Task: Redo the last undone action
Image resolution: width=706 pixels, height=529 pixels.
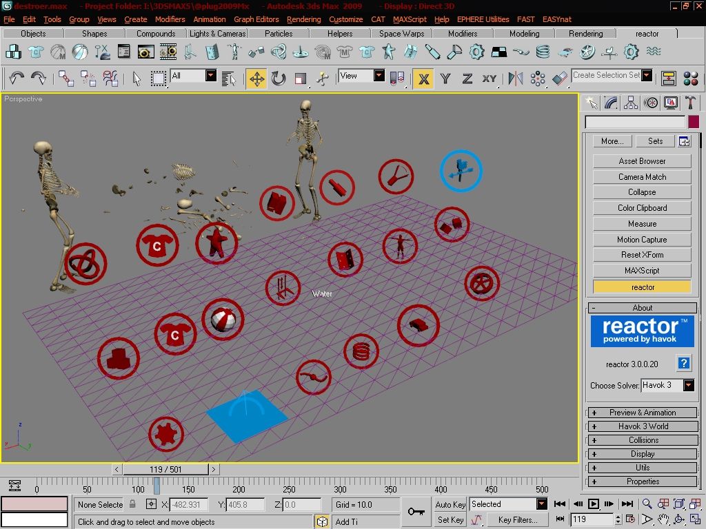Action: 39,79
